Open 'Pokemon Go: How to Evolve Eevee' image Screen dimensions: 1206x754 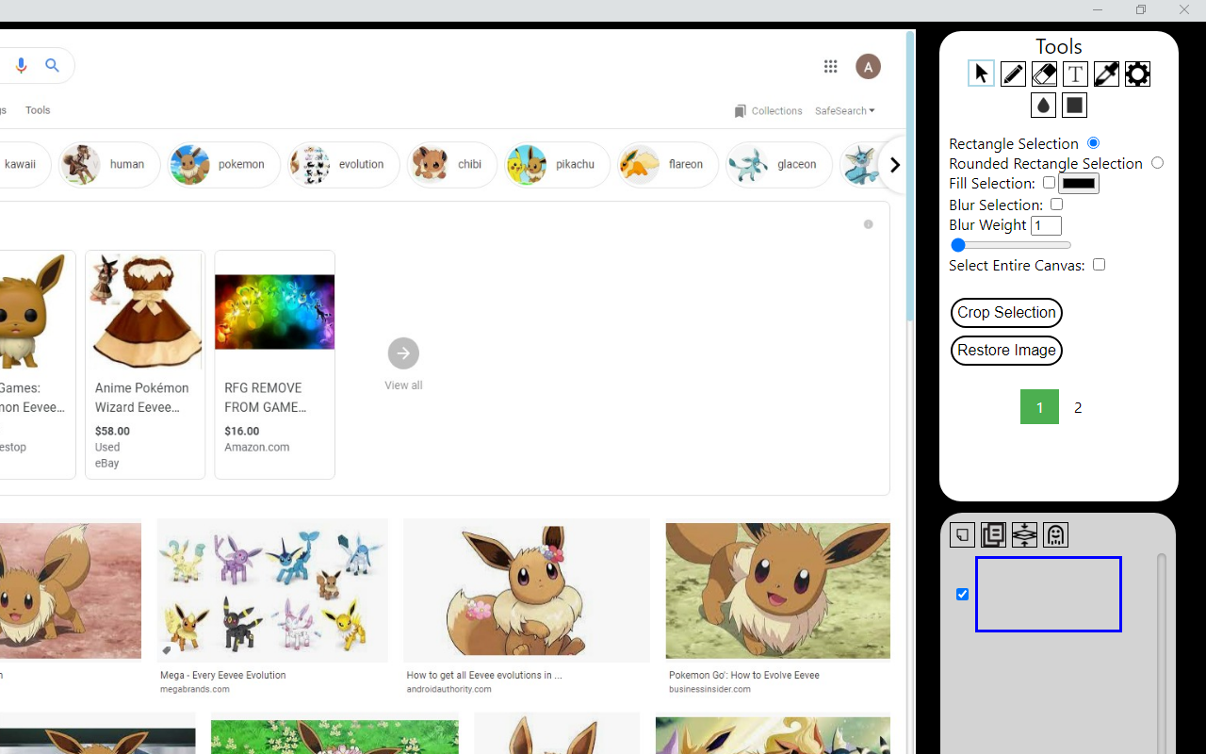(x=777, y=591)
